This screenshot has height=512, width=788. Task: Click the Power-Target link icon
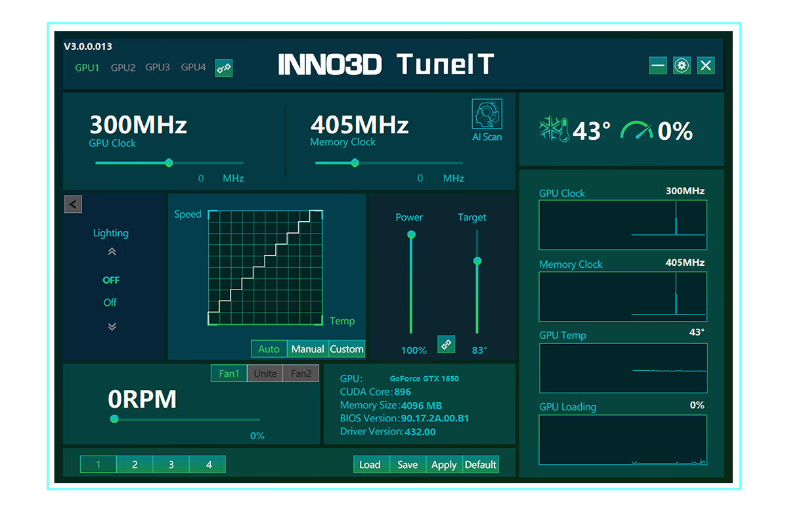(x=446, y=344)
